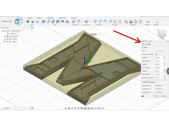
Task: Click the Orbit icon in navigation bar
Action: pos(66,108)
